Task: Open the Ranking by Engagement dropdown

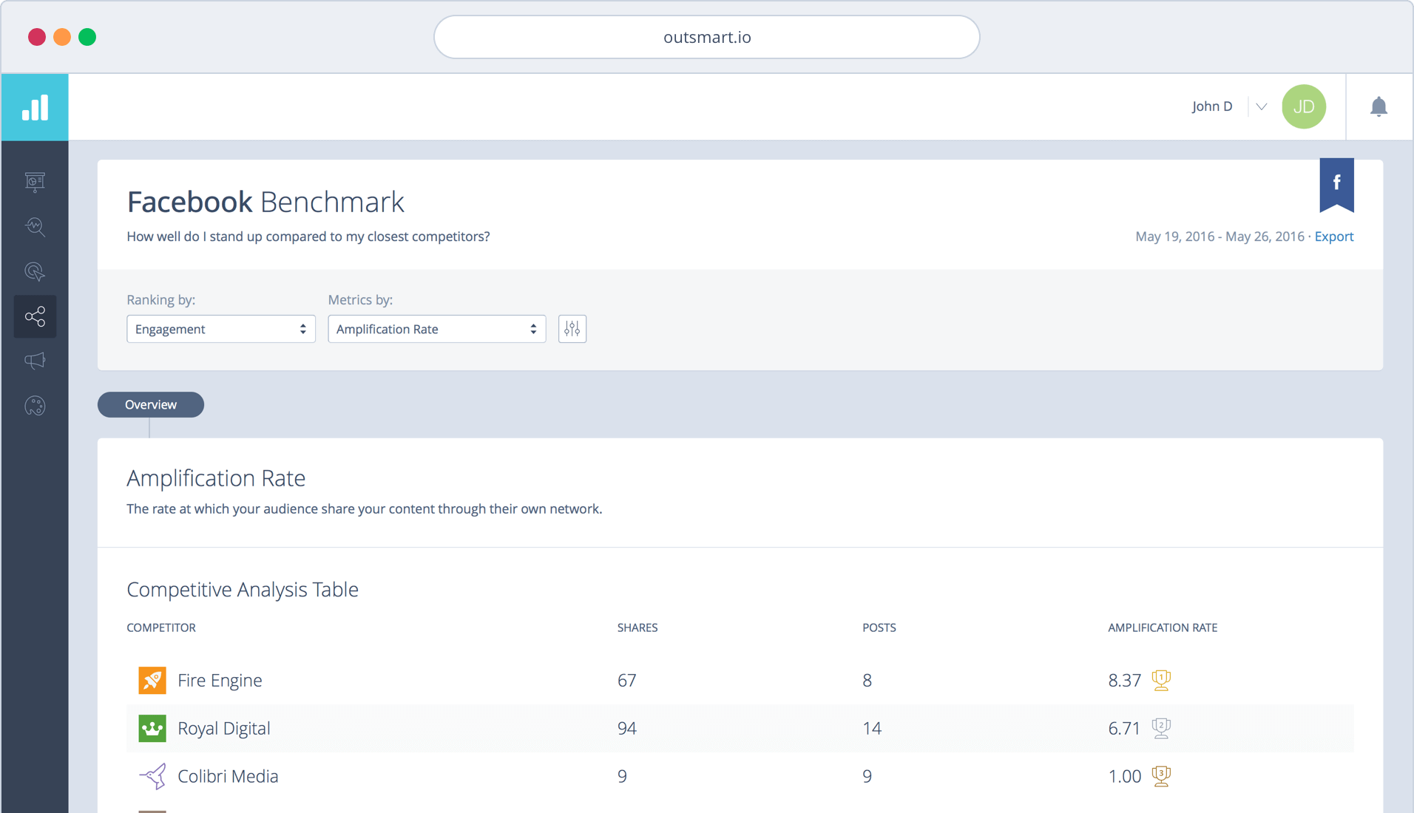Action: [x=221, y=329]
